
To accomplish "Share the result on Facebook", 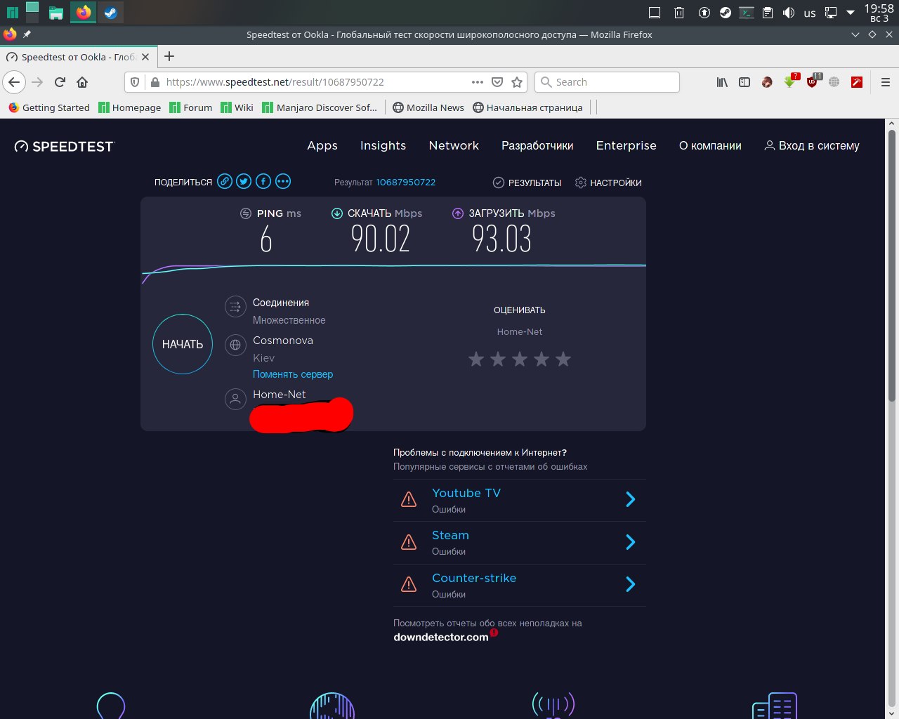I will [263, 182].
